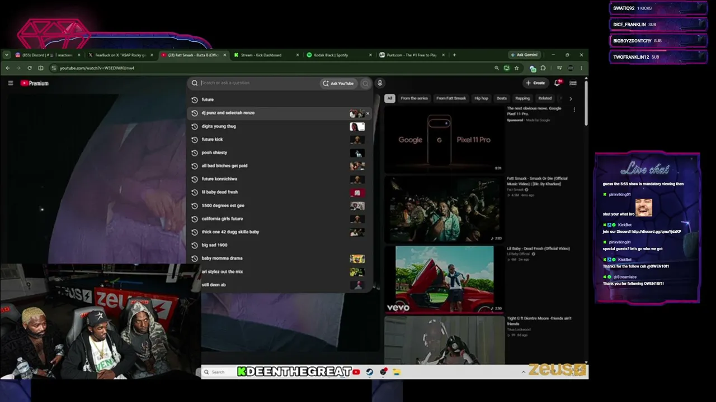Open 'Tight G ft Diontre Moore' video title

pyautogui.click(x=539, y=320)
